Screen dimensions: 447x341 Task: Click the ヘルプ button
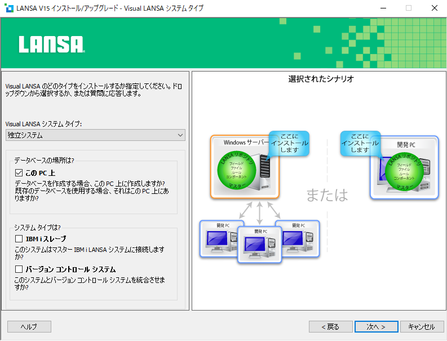click(x=29, y=326)
